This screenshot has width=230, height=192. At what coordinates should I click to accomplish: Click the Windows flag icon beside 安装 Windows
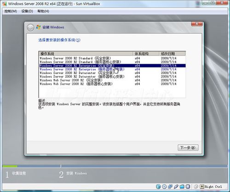point(38,27)
